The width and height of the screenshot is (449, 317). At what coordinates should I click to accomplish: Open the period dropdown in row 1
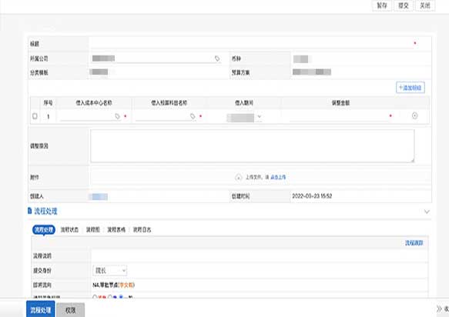coord(244,117)
